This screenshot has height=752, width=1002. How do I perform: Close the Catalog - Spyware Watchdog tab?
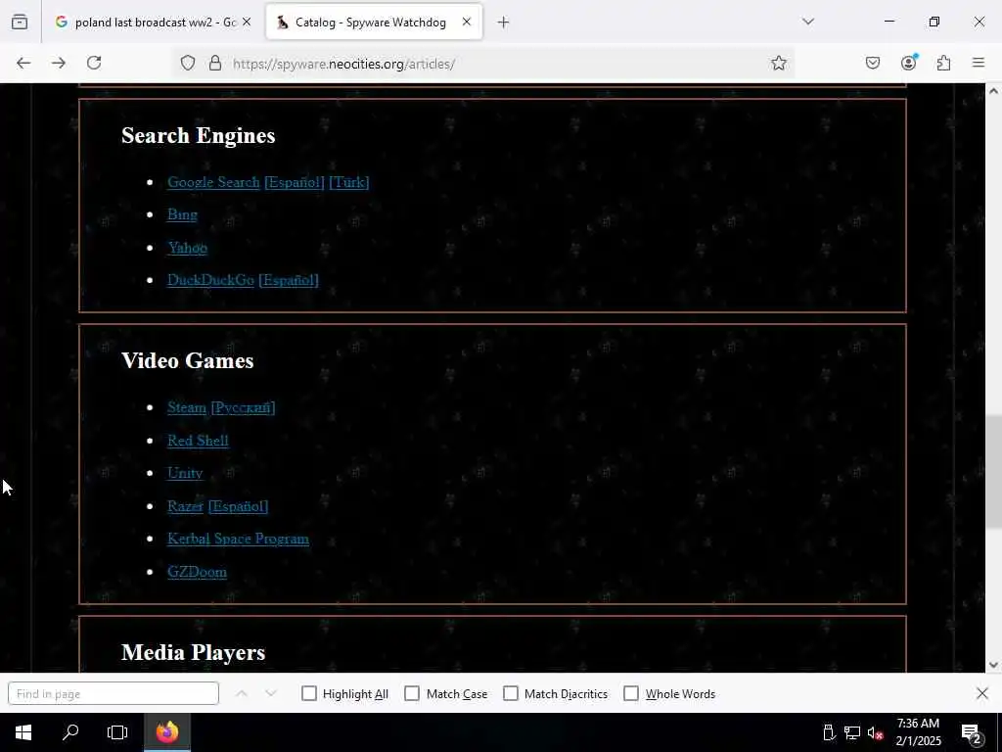(467, 22)
